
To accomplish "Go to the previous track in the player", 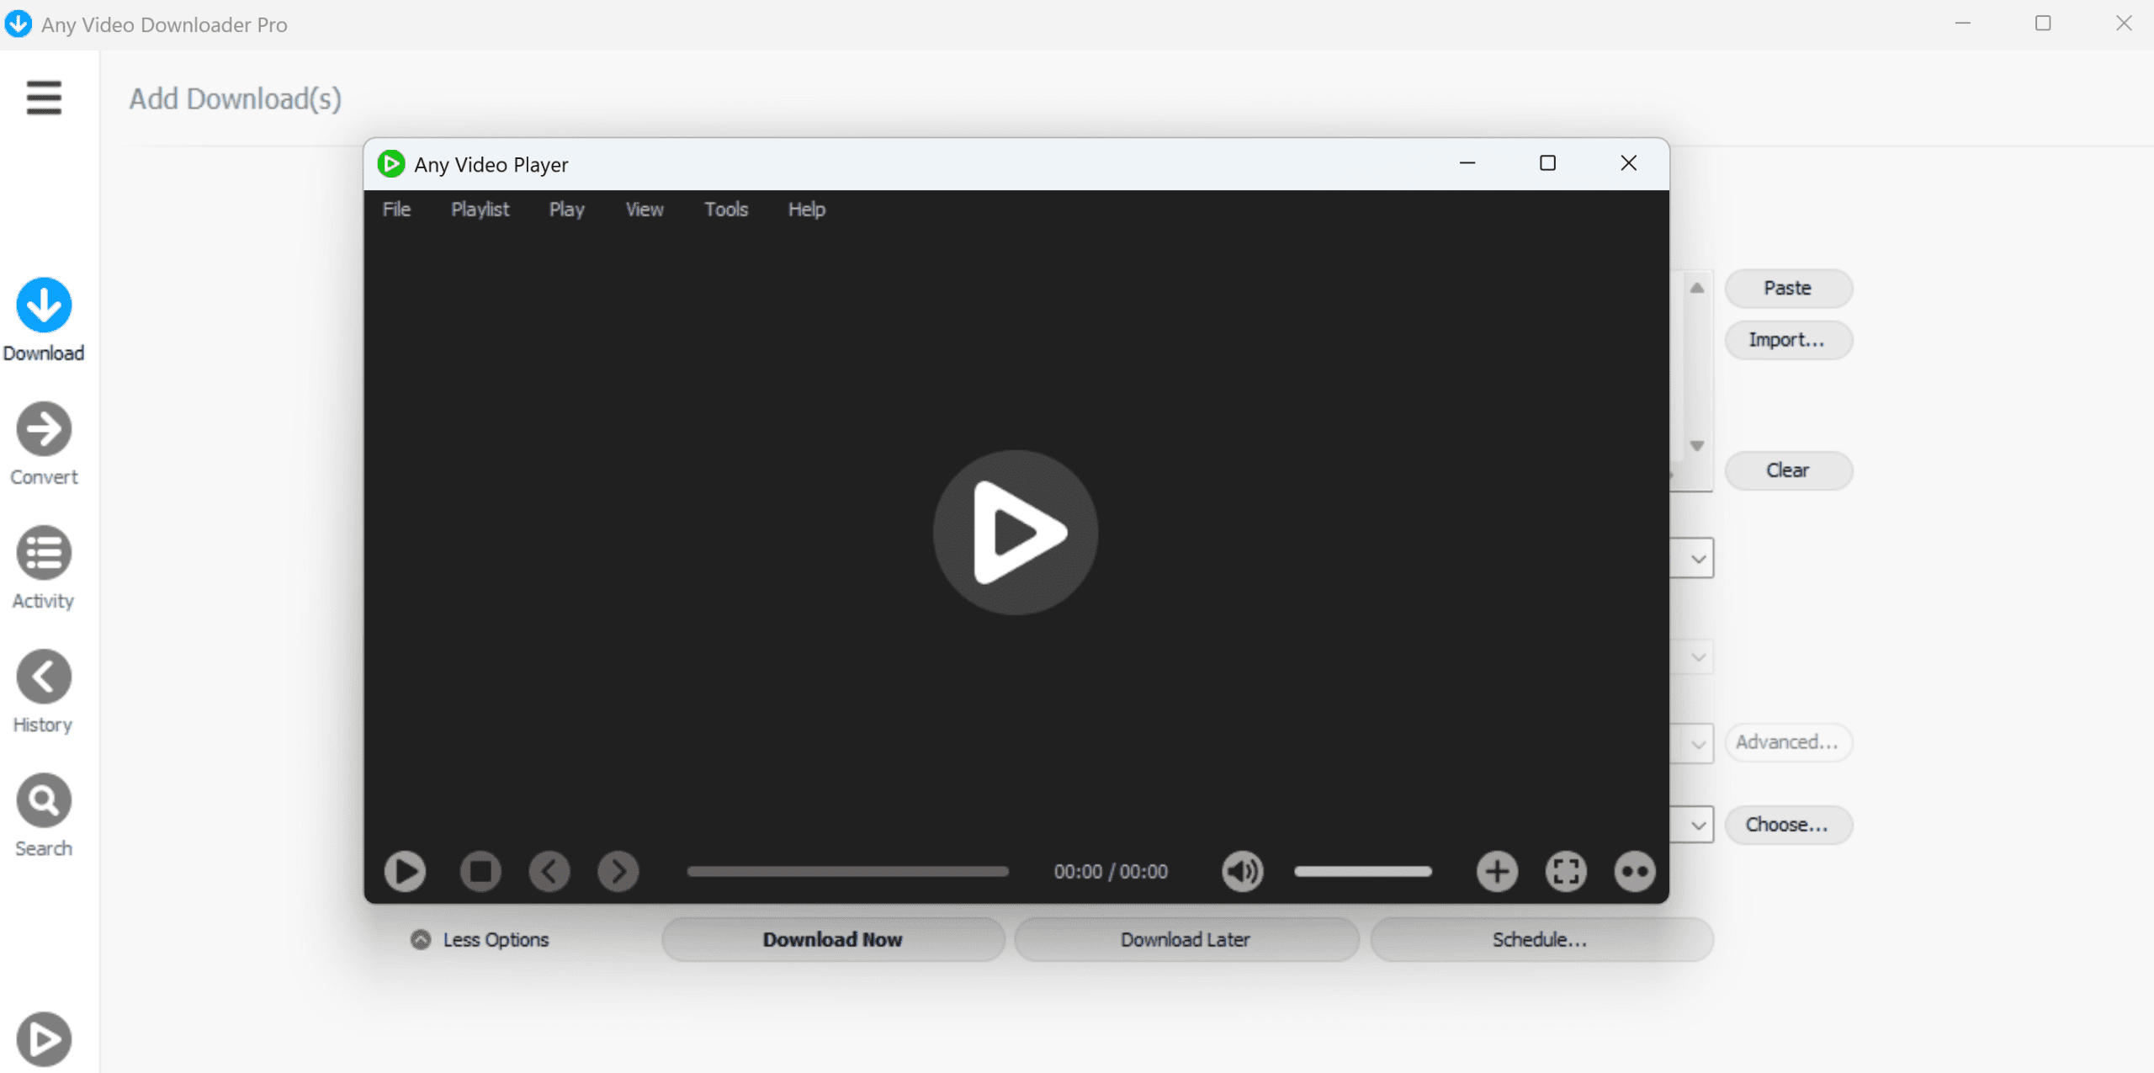I will tap(549, 871).
